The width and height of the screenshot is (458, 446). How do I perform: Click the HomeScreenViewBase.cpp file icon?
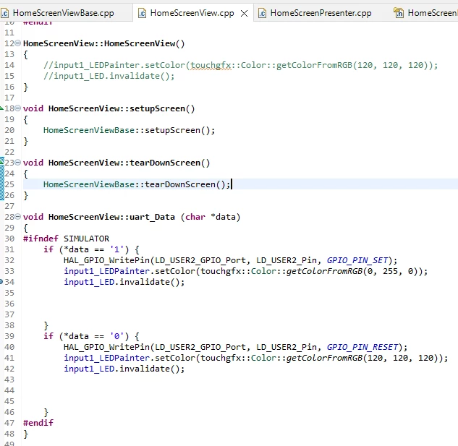pyautogui.click(x=4, y=13)
